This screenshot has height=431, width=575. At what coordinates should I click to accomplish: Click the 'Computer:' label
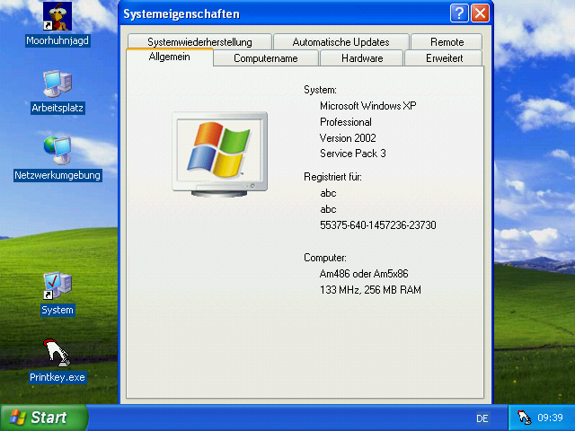(325, 258)
